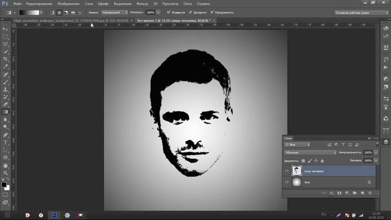Create a new group folder icon
391x220 pixels.
(x=354, y=193)
